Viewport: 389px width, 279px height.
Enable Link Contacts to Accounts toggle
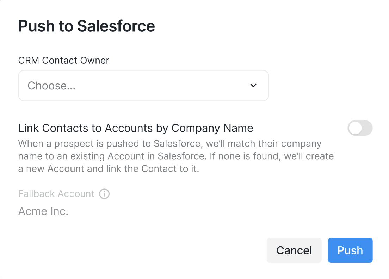[x=360, y=128]
